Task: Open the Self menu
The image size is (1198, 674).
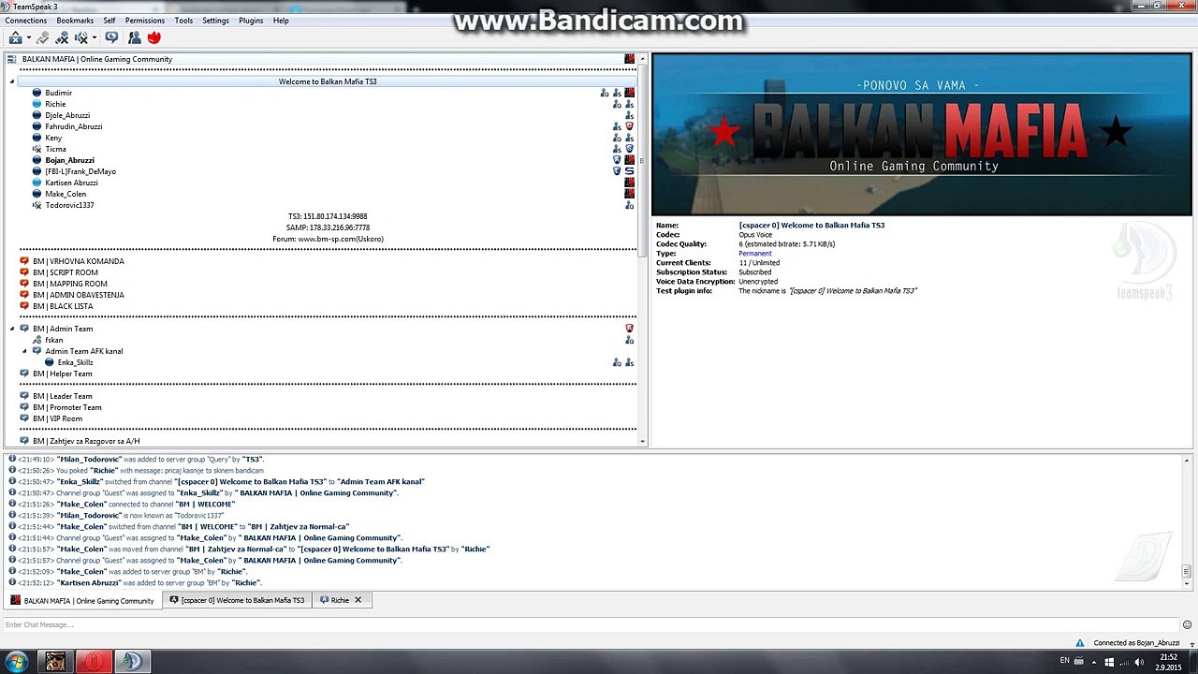Action: tap(110, 21)
